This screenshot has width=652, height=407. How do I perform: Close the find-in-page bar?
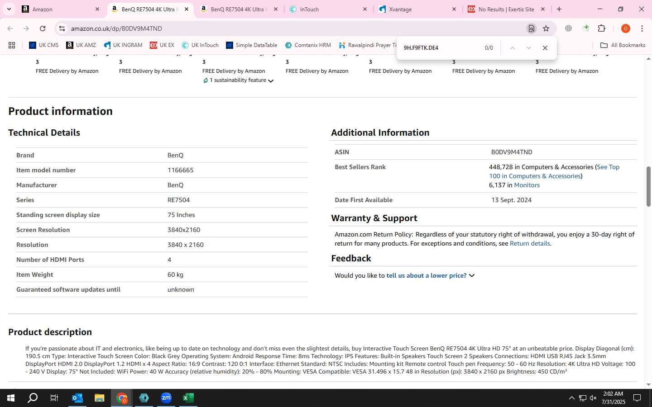(545, 48)
